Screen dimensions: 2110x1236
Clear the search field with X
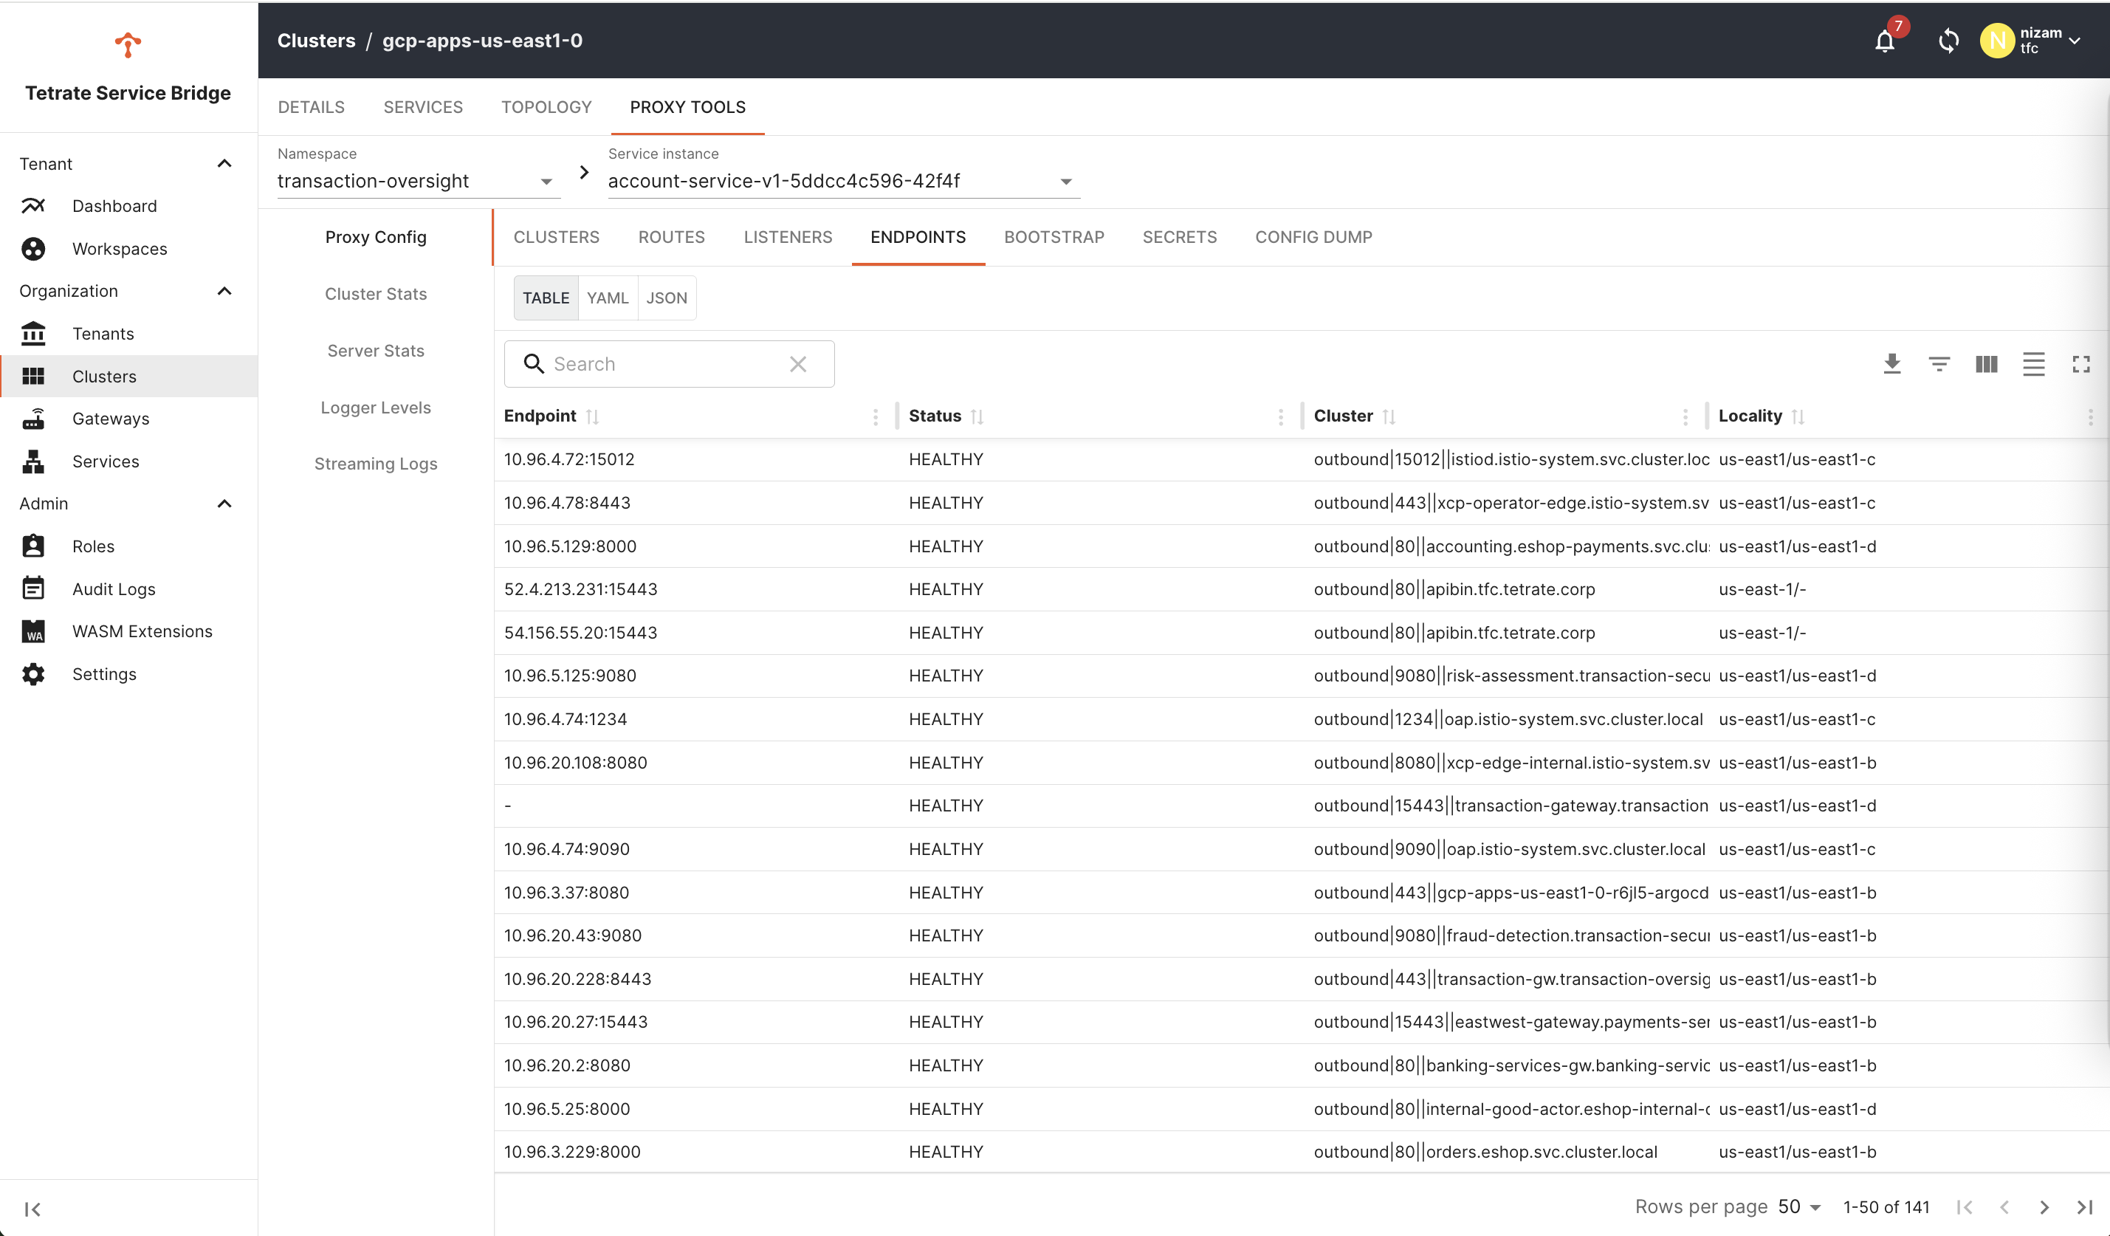(798, 364)
